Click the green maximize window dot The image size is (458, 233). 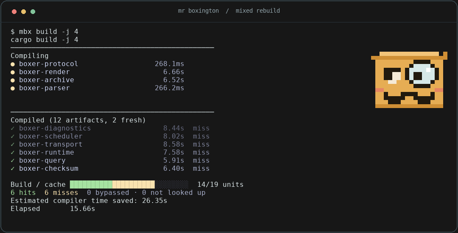[x=33, y=12]
